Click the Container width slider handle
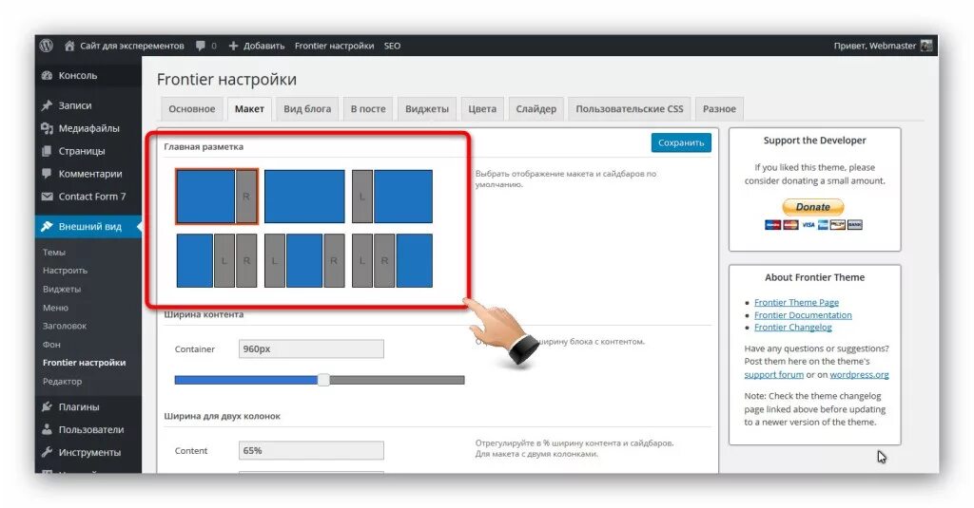Viewport: 974px width, 508px height. (x=323, y=380)
